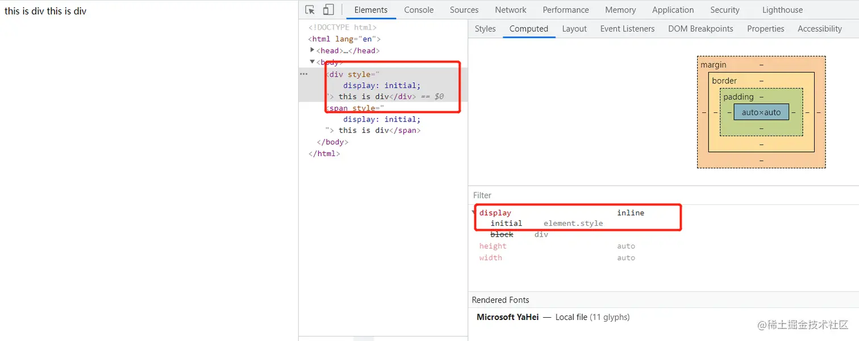Viewport: 859px width, 341px height.
Task: Show the Event Listeners tab
Action: tap(627, 28)
